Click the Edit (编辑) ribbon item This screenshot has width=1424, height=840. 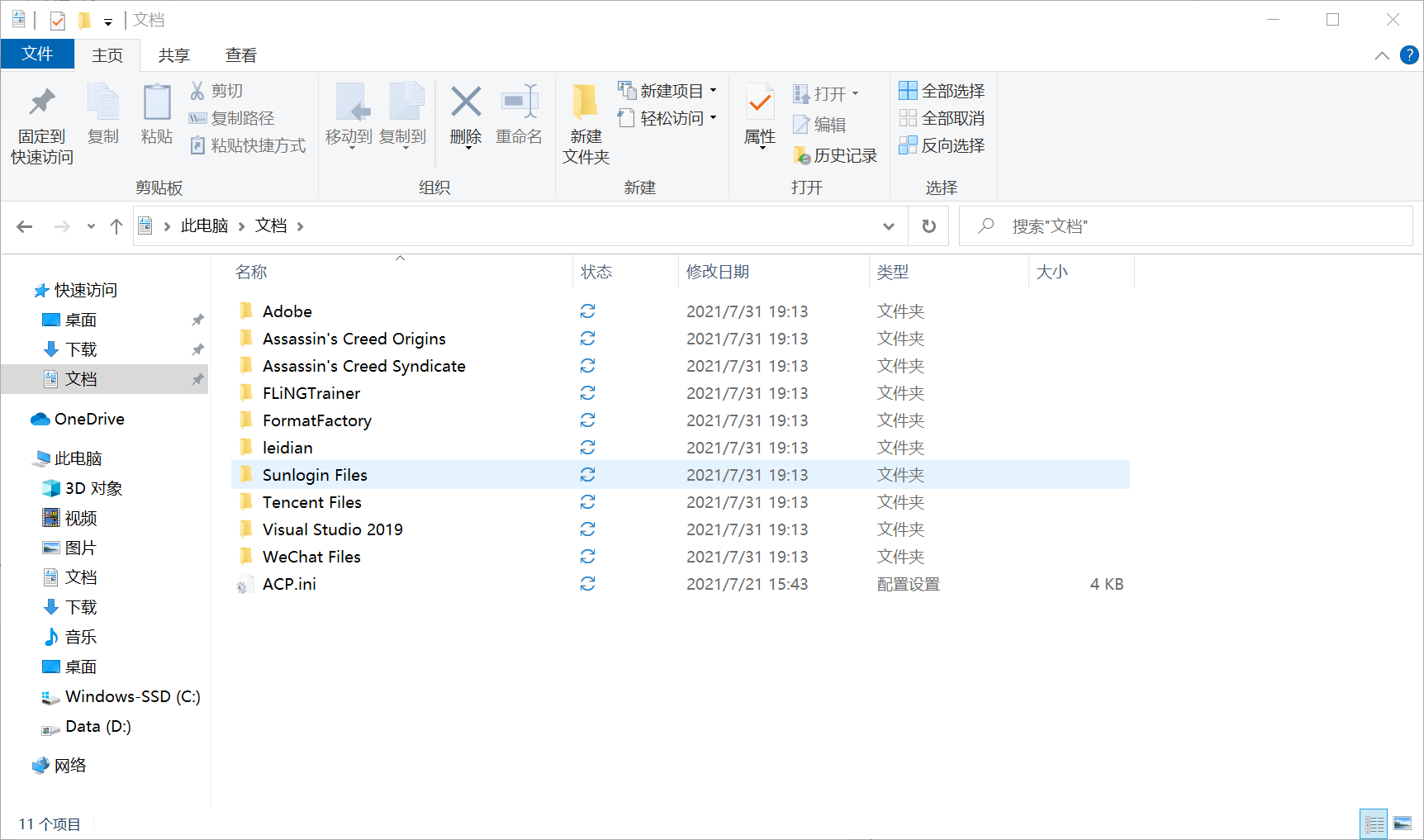[819, 125]
